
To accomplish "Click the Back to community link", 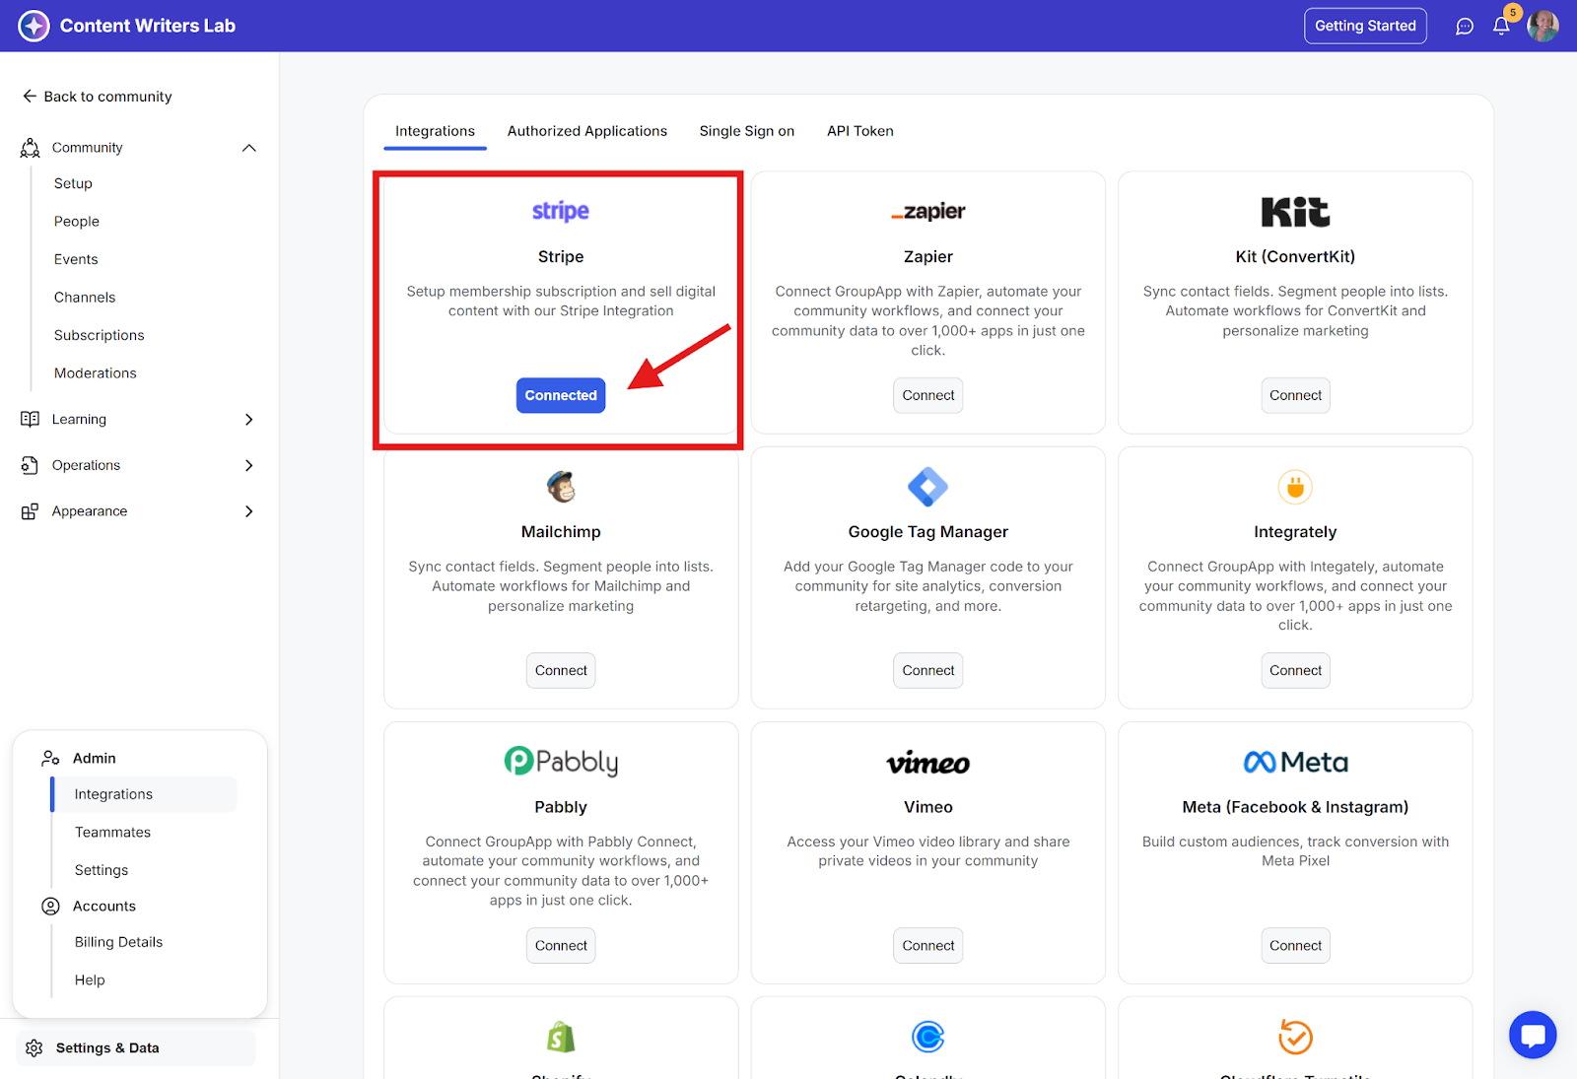I will 107,97.
